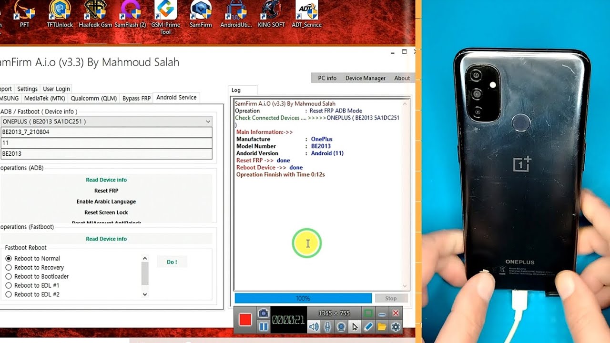Open Device Manager
The width and height of the screenshot is (610, 343).
366,78
